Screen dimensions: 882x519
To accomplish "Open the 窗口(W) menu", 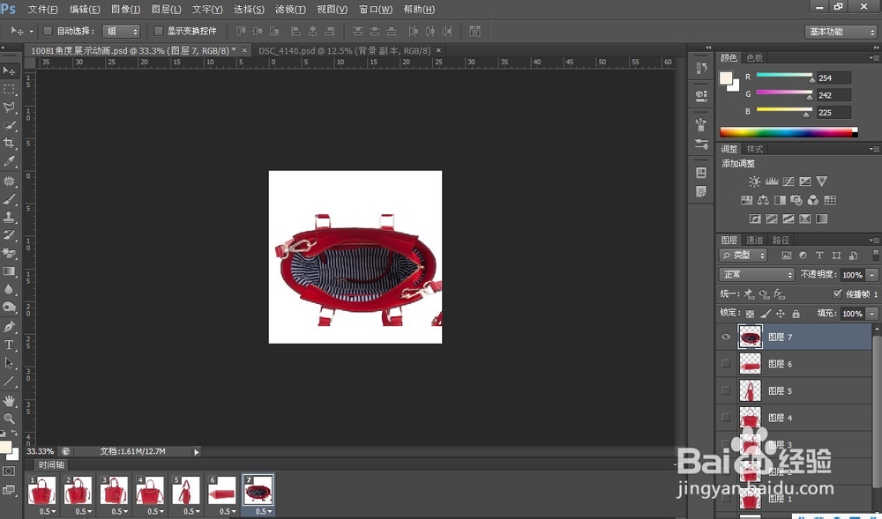I will [x=375, y=10].
